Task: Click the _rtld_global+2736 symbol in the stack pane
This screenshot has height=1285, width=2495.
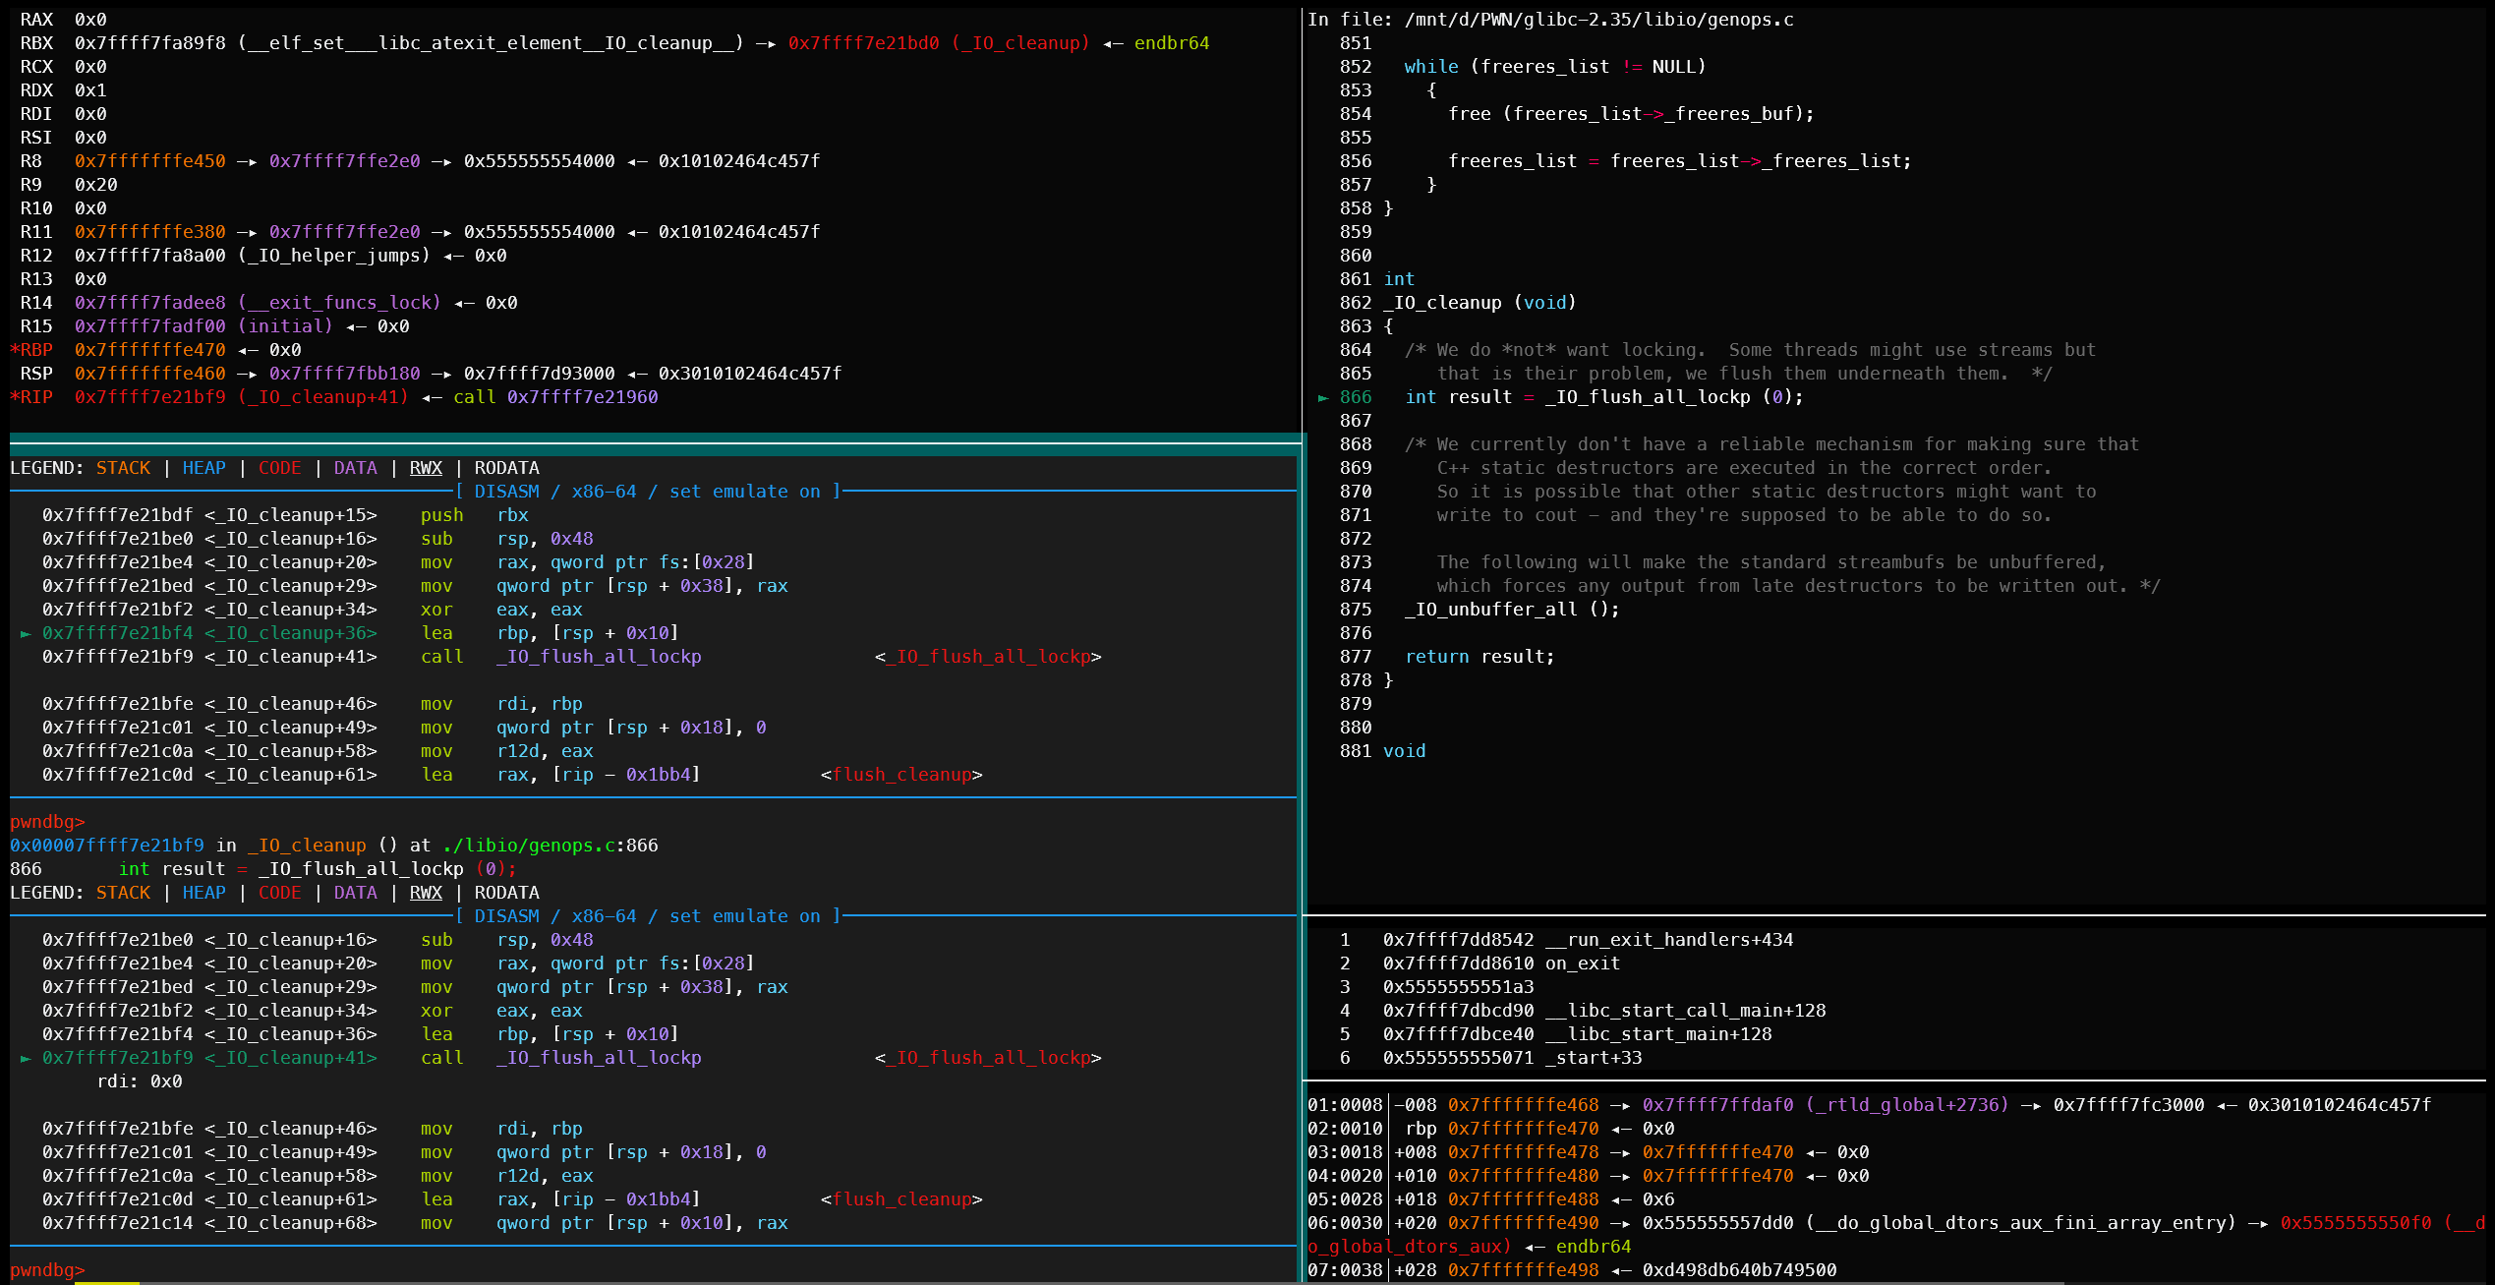Action: point(1907,1105)
